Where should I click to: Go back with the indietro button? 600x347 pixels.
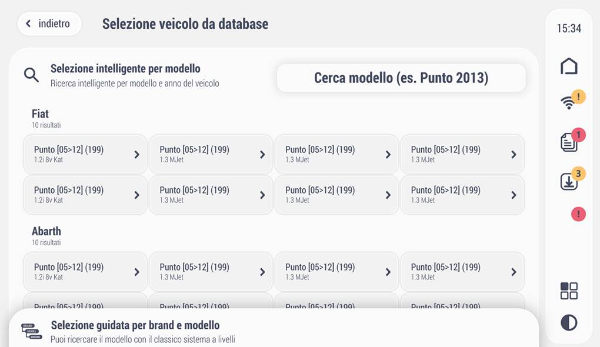(49, 24)
